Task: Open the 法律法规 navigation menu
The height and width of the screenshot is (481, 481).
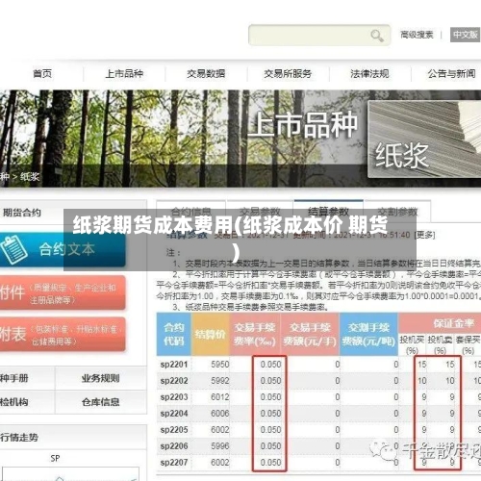Action: pyautogui.click(x=369, y=74)
